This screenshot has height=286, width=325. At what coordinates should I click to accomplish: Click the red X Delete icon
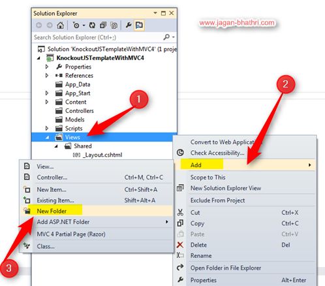[x=180, y=245]
